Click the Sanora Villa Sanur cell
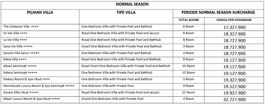The image size is (265, 104). (40, 54)
